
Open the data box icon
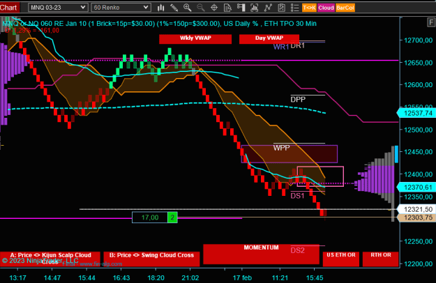click(x=227, y=8)
